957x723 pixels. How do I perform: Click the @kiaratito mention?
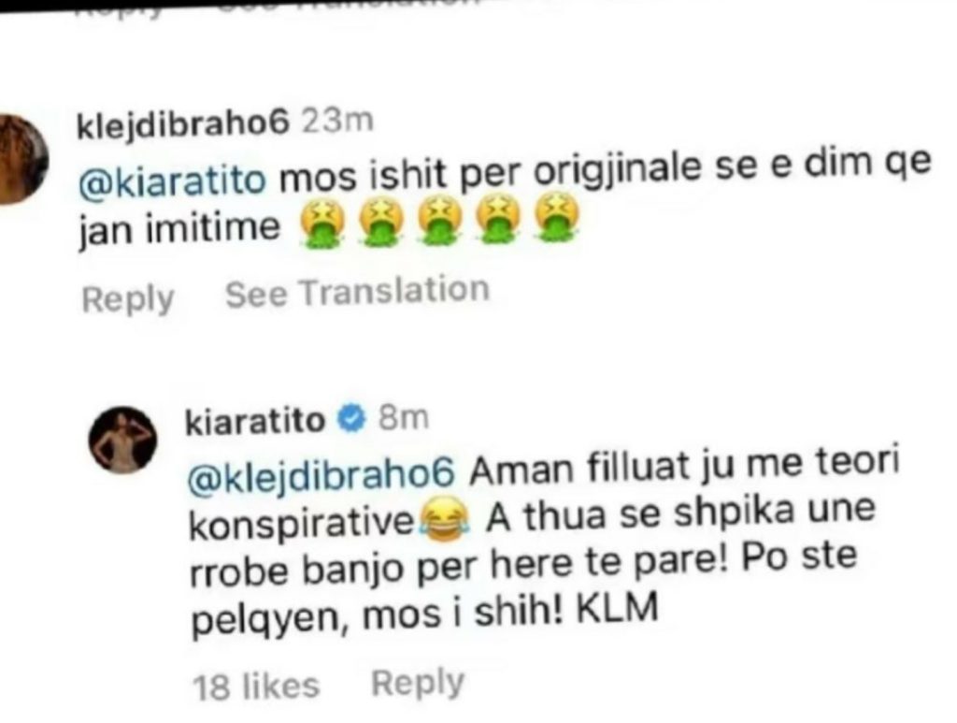point(173,181)
